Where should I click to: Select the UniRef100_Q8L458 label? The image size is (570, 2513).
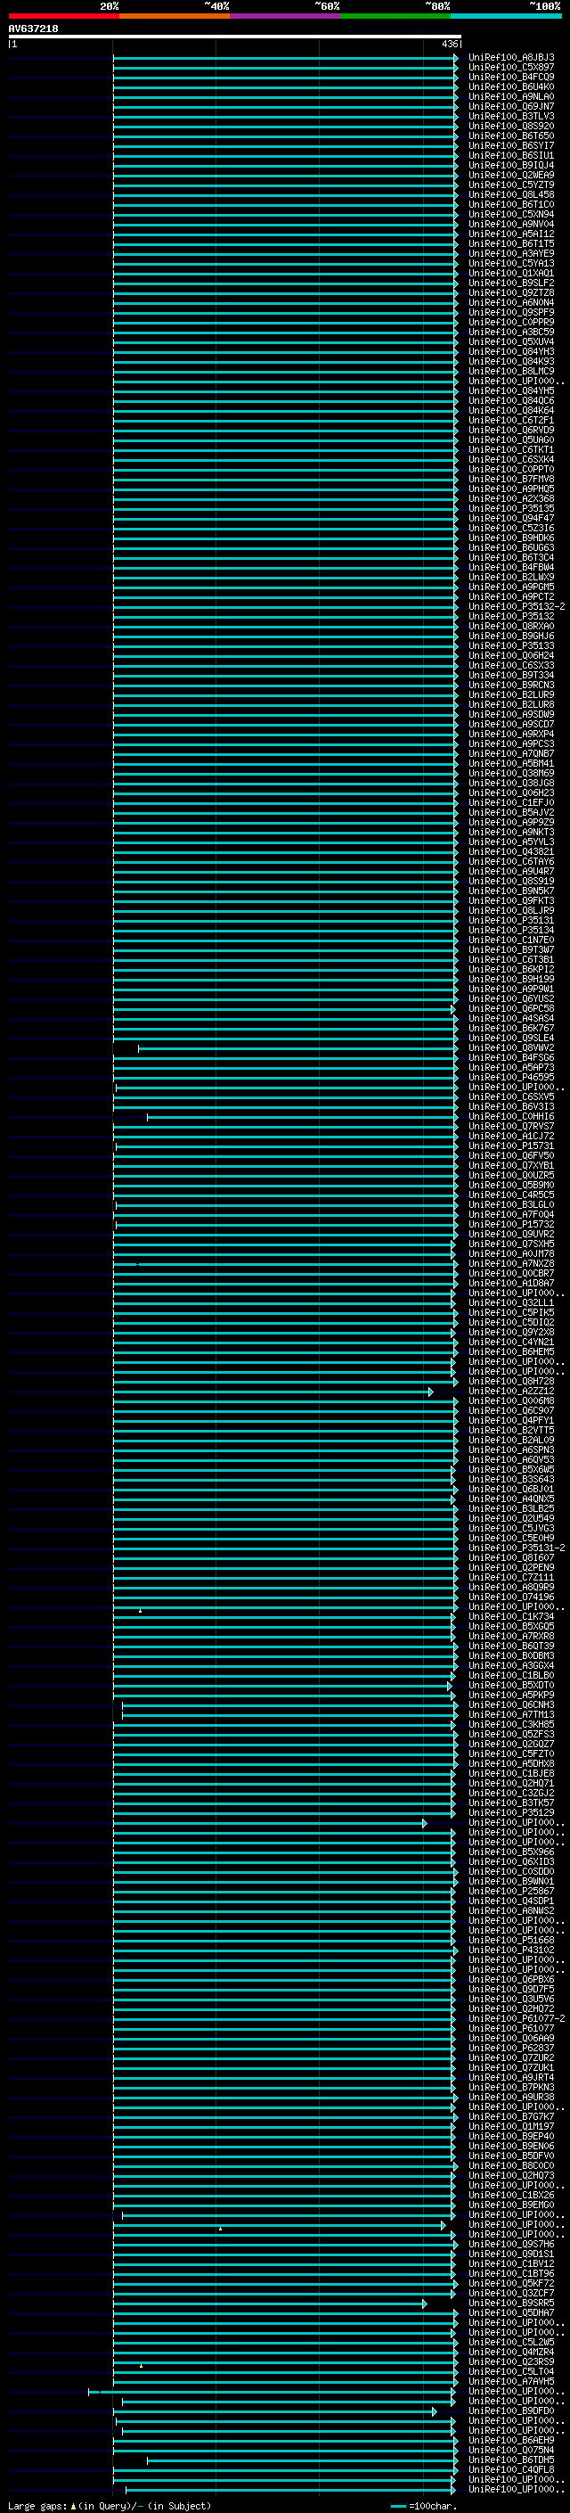tap(510, 195)
